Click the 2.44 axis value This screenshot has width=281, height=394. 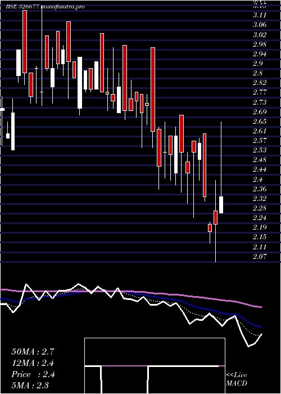pyautogui.click(x=260, y=169)
